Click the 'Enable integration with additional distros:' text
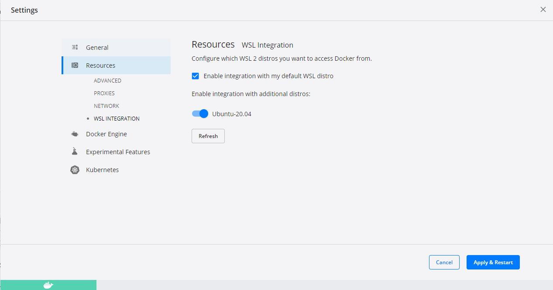 tap(251, 94)
